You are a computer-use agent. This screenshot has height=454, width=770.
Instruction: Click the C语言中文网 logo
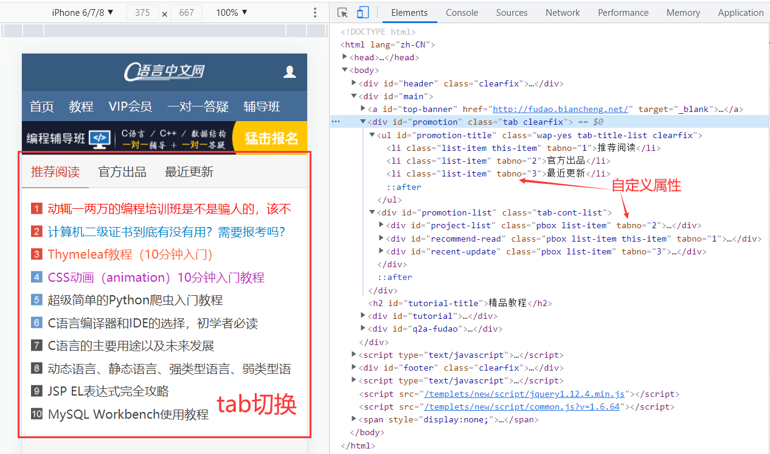(x=164, y=72)
